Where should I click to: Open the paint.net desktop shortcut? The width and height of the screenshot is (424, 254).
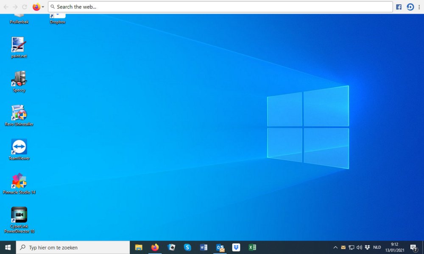pos(19,45)
